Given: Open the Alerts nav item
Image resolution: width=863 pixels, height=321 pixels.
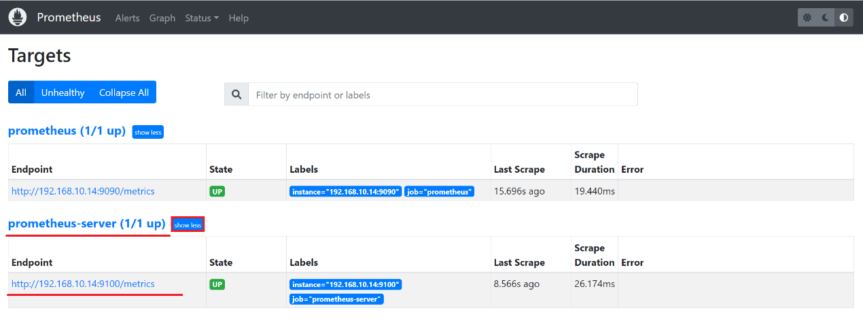Looking at the screenshot, I should tap(127, 18).
